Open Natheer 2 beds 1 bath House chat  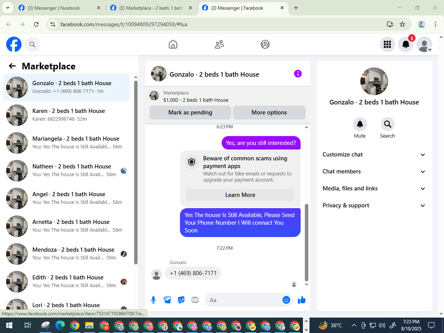coord(67,170)
